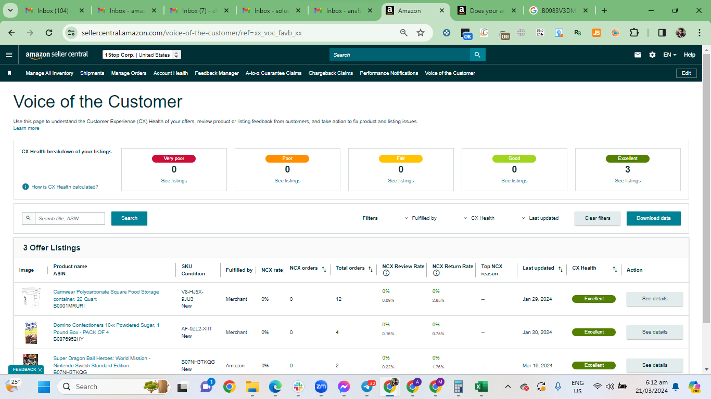Open the Chrome tab search dropdown arrow
The image size is (711, 399).
pos(10,10)
